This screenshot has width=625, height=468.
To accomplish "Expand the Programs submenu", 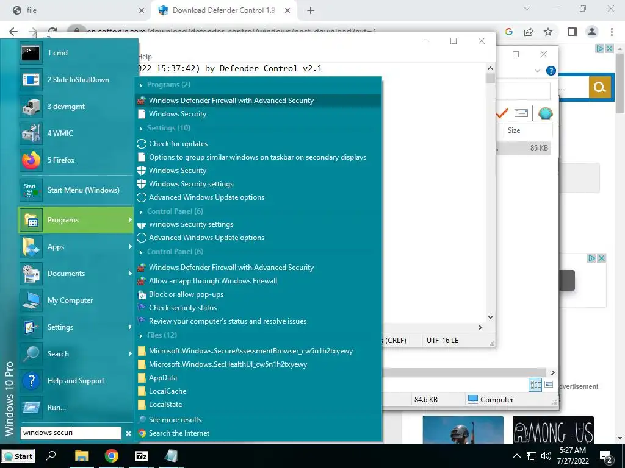I will (x=76, y=219).
